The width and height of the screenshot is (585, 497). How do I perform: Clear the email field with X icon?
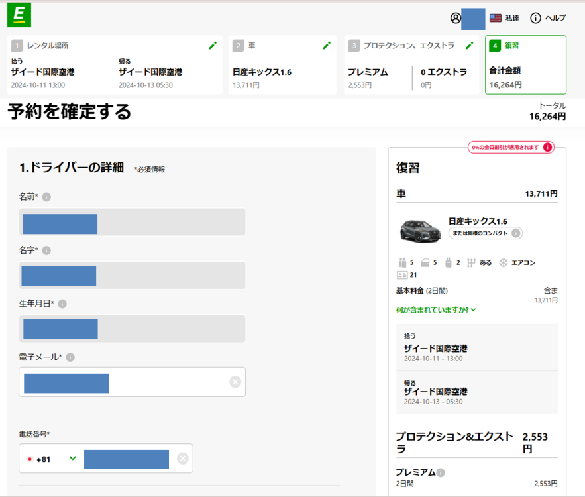[235, 382]
